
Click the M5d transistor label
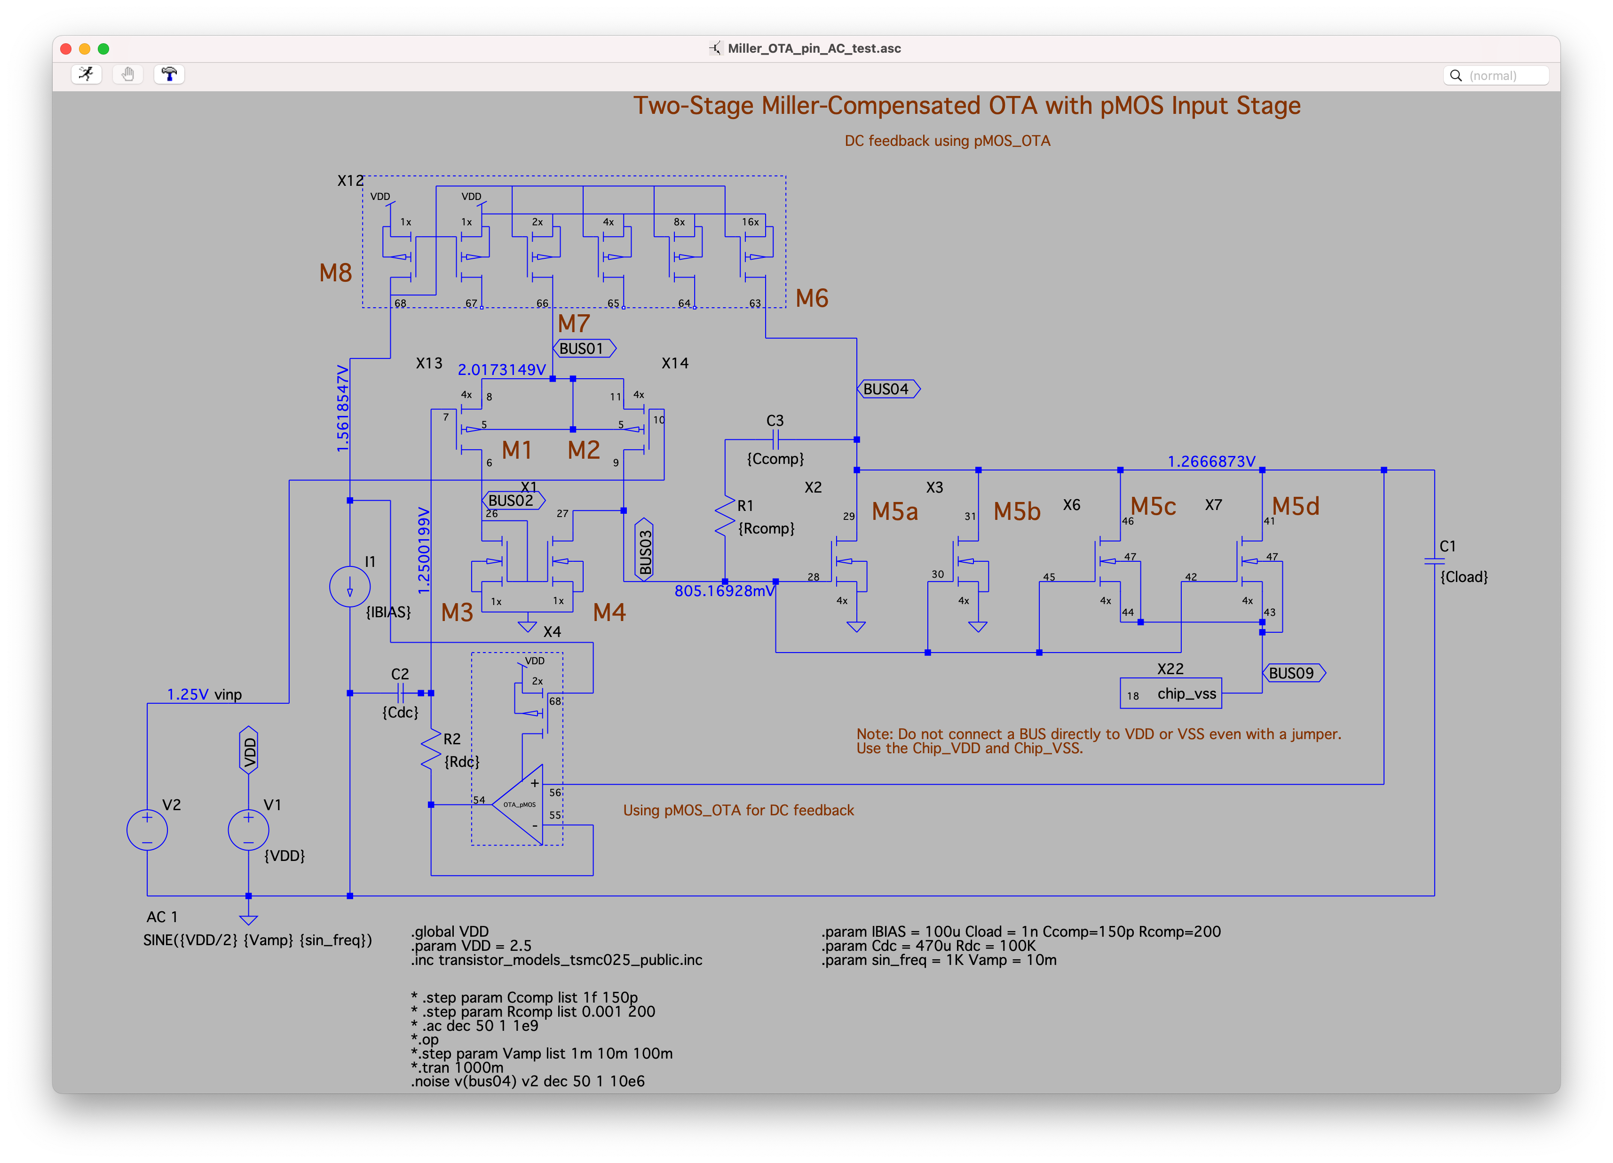[1296, 506]
